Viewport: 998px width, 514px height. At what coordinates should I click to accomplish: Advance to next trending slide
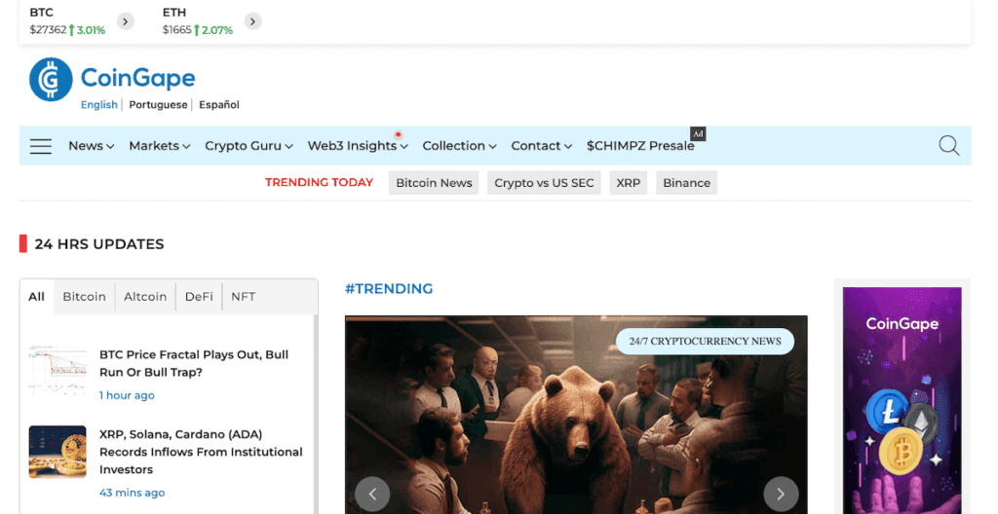781,494
